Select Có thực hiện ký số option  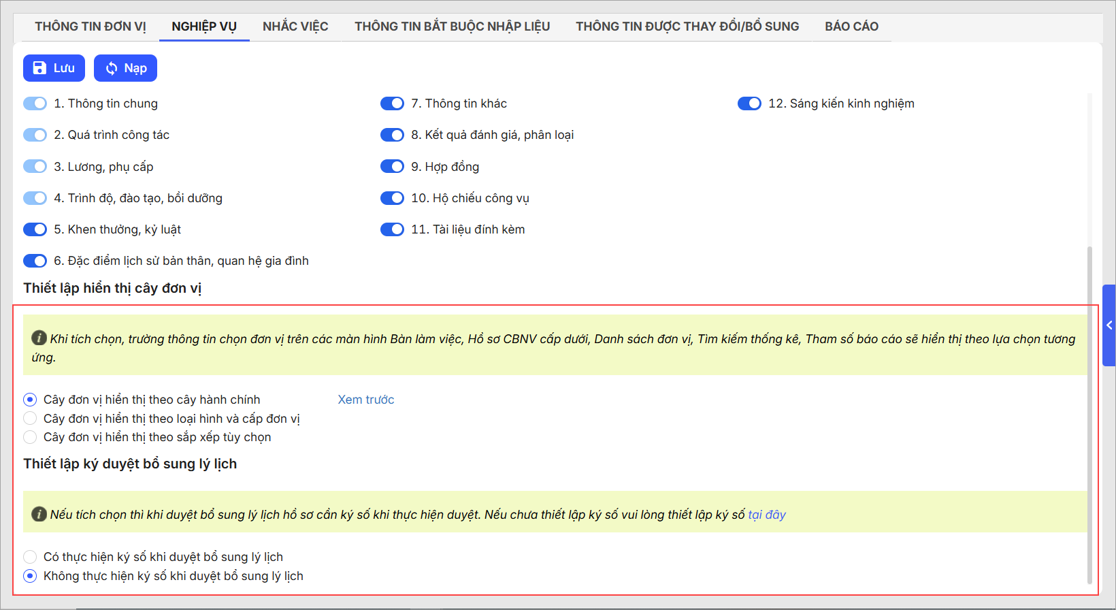(30, 557)
